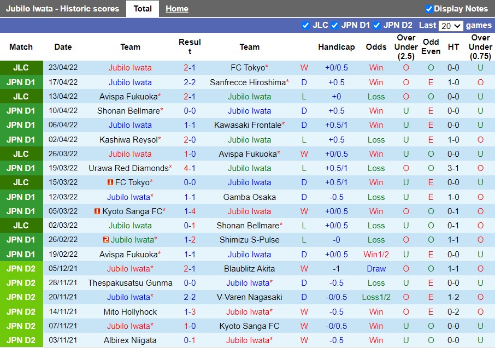This screenshot has width=495, height=348.
Task: Open Kawasaki Frontale team link
Action: (x=248, y=125)
